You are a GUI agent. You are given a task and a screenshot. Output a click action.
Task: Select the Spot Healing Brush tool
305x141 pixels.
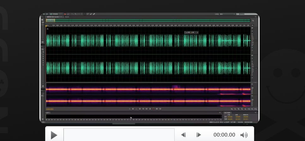tap(94, 14)
